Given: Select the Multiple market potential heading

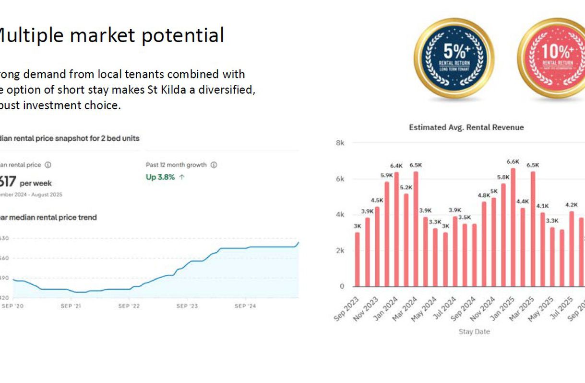Looking at the screenshot, I should coord(111,35).
